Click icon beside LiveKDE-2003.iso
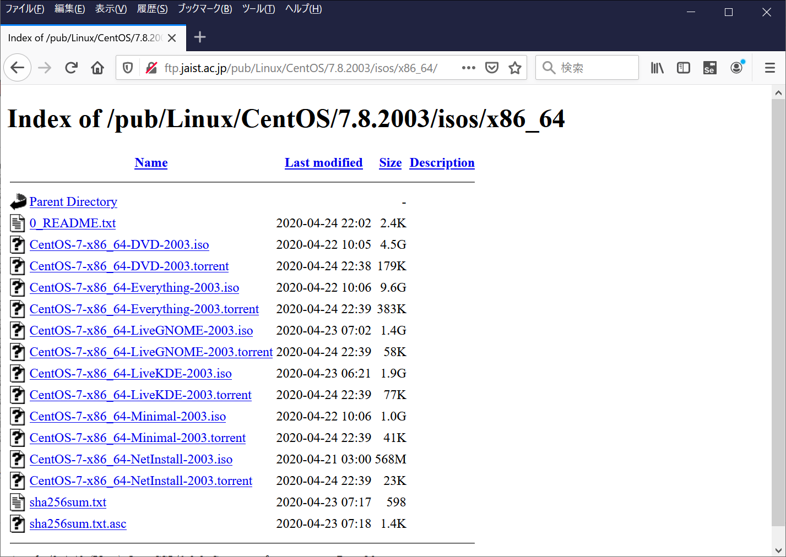The image size is (786, 557). pos(18,373)
